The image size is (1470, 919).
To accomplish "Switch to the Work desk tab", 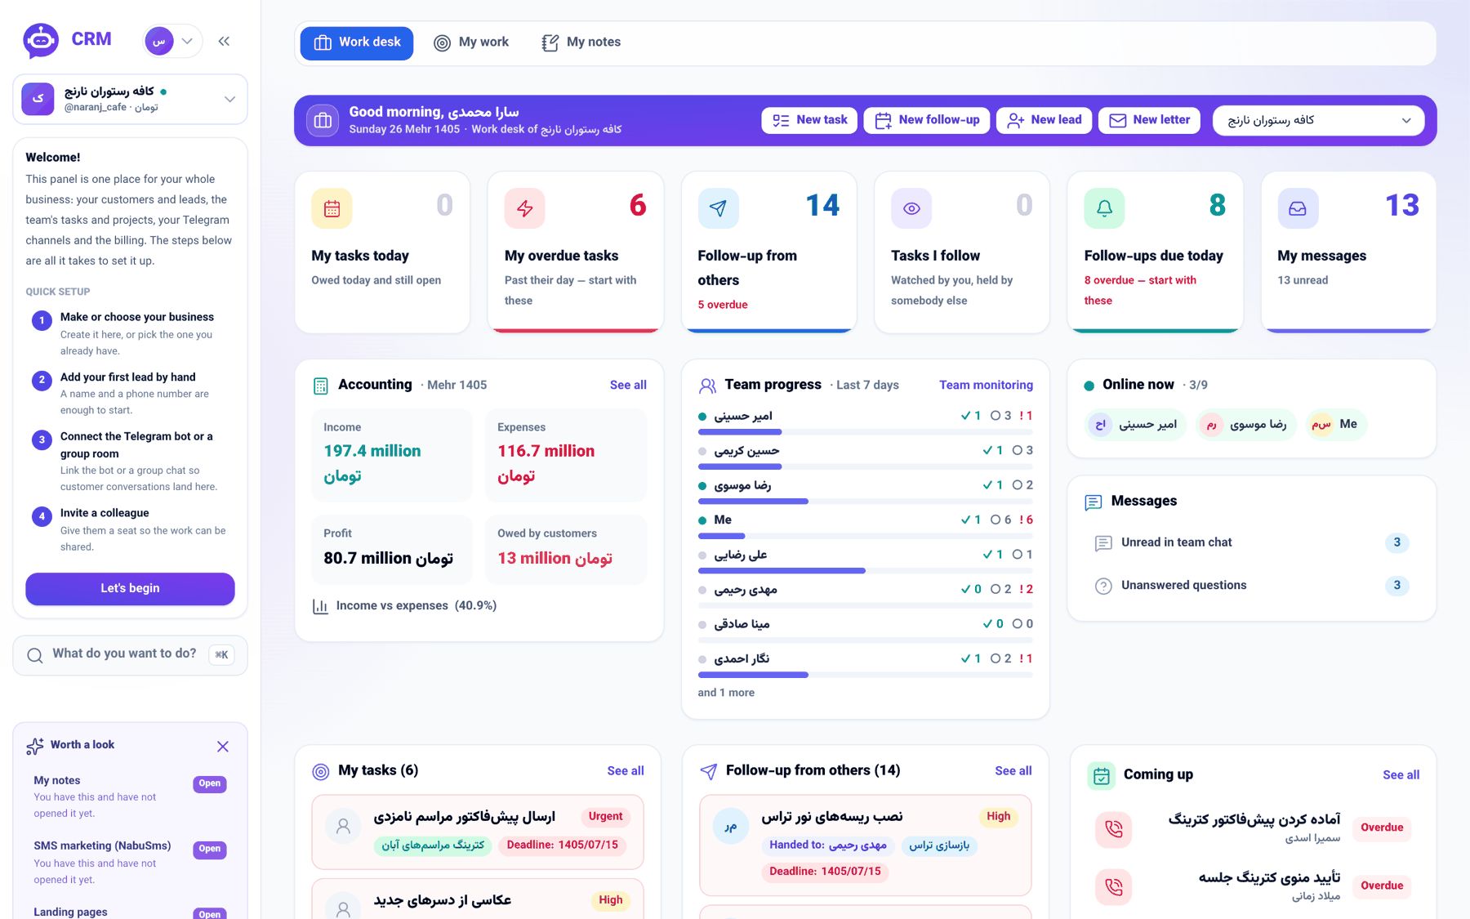I will coord(357,42).
